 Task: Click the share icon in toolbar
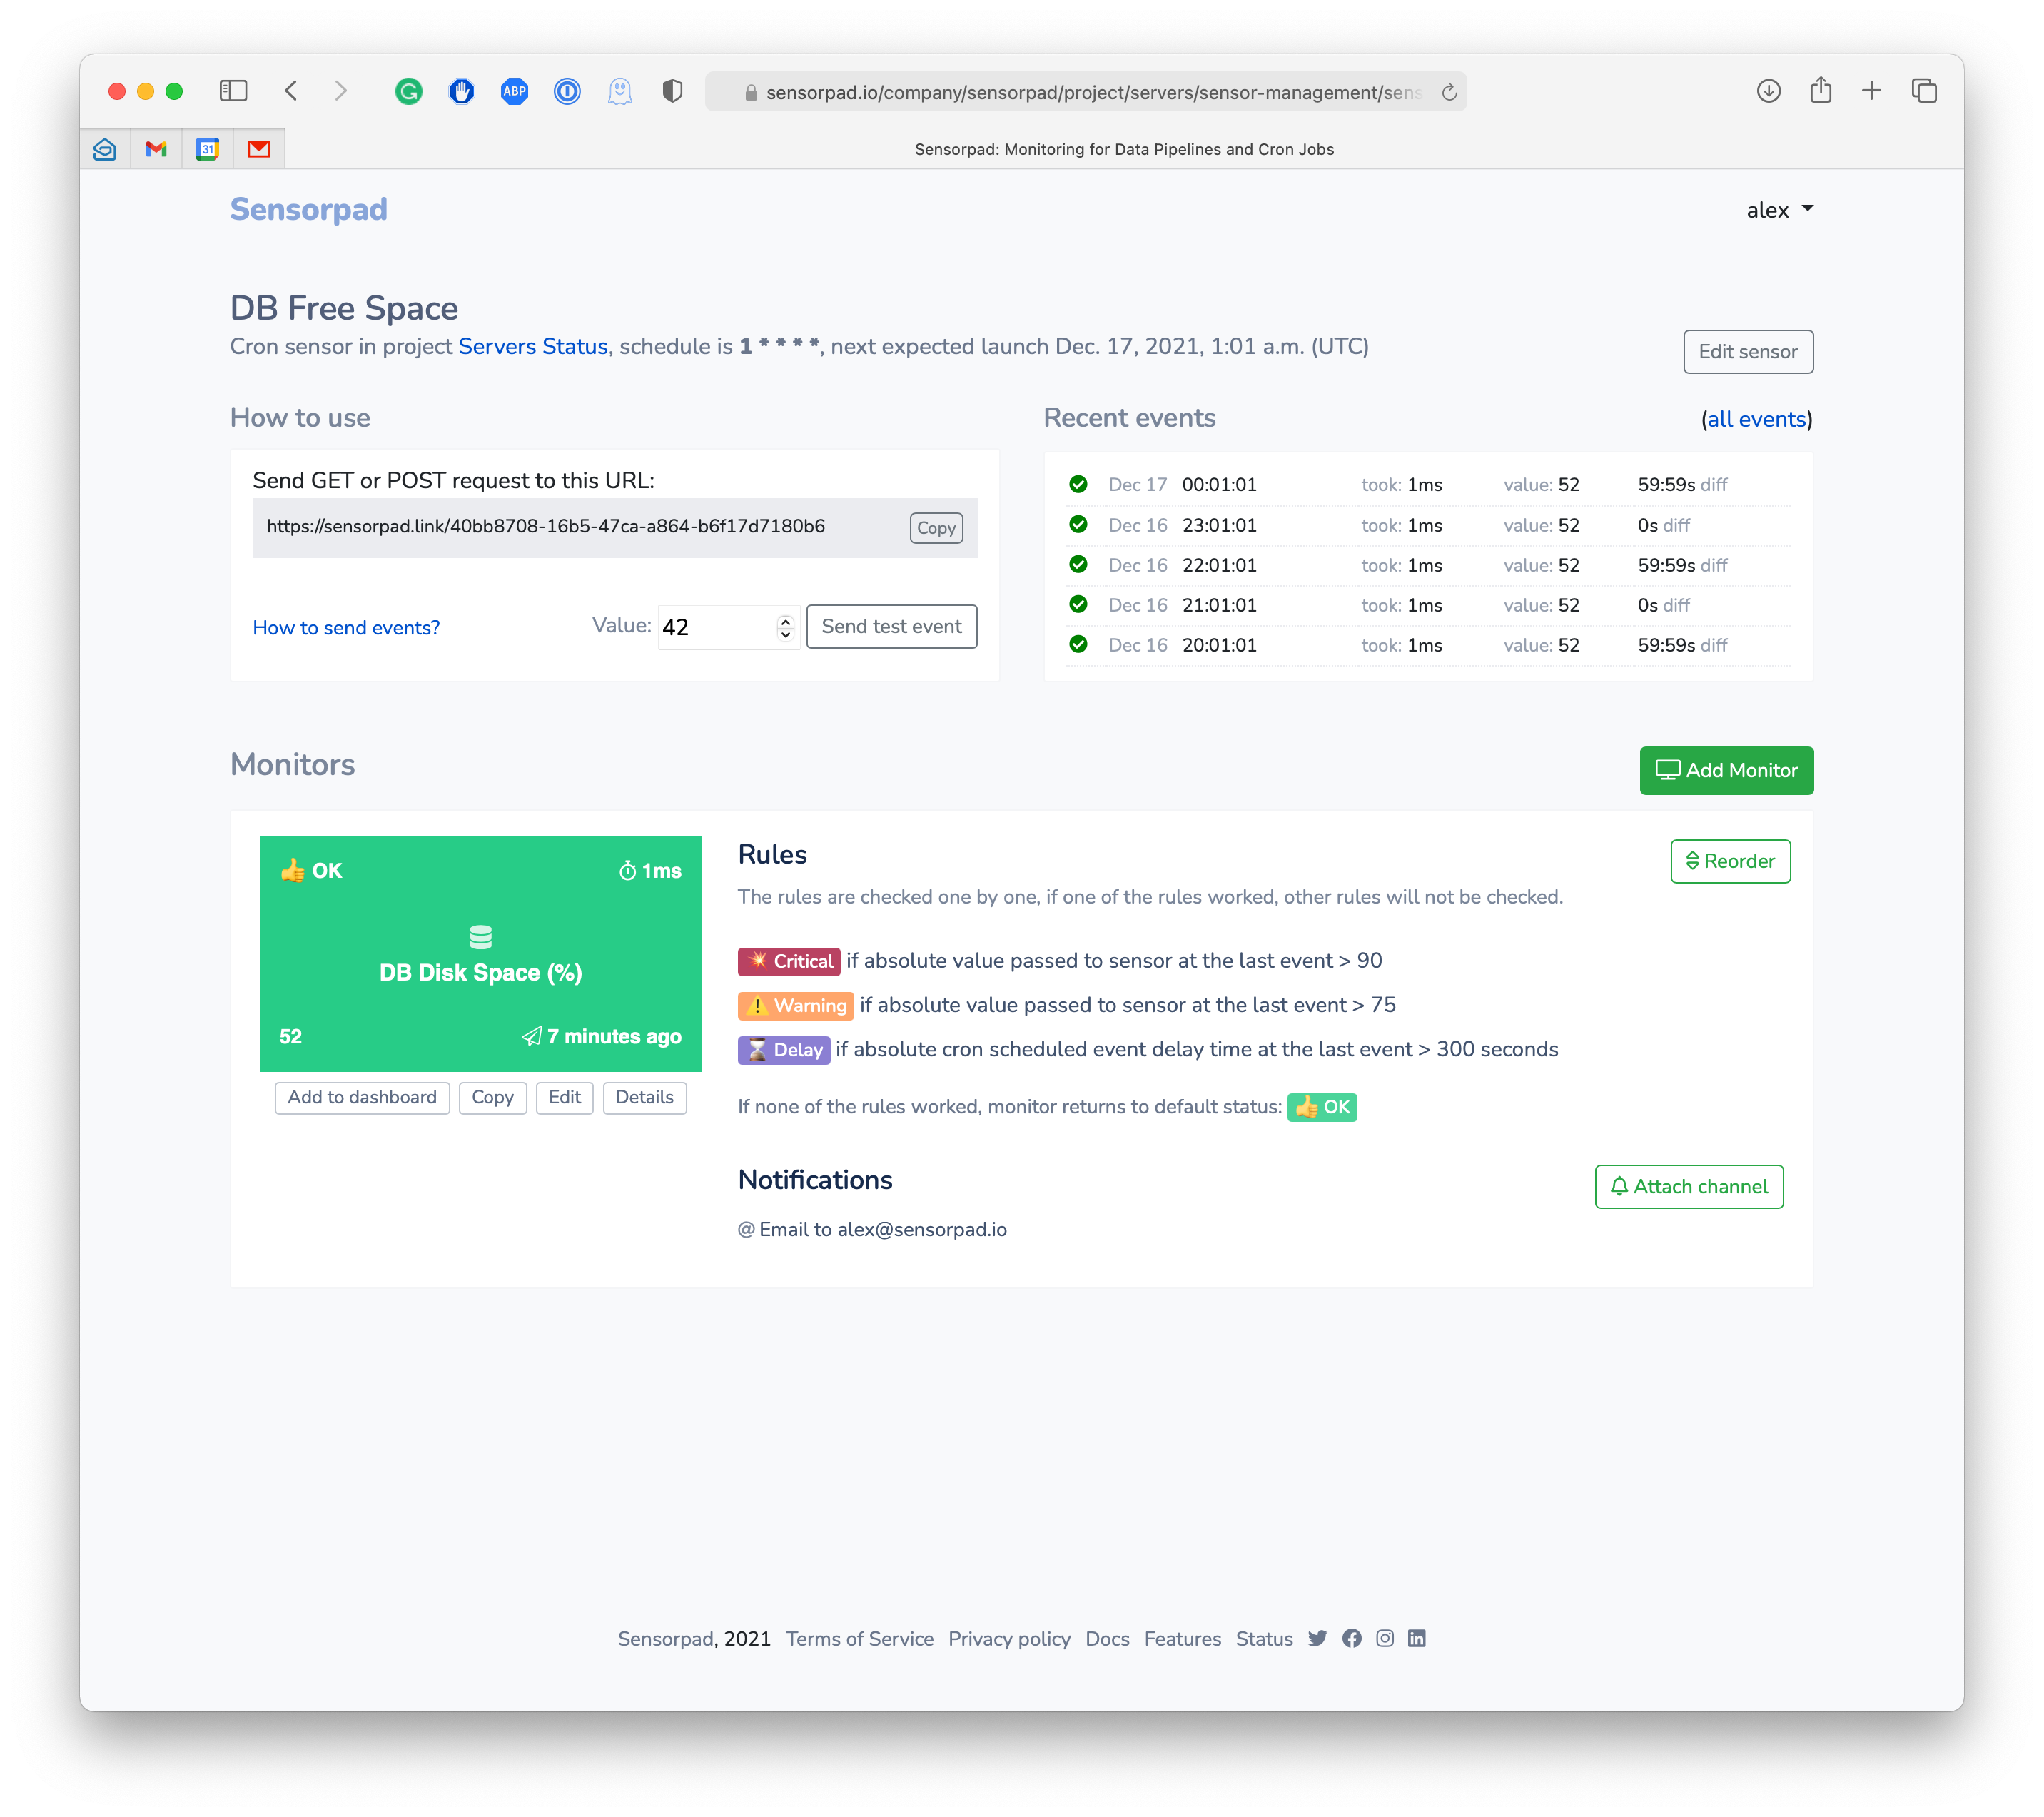1820,91
